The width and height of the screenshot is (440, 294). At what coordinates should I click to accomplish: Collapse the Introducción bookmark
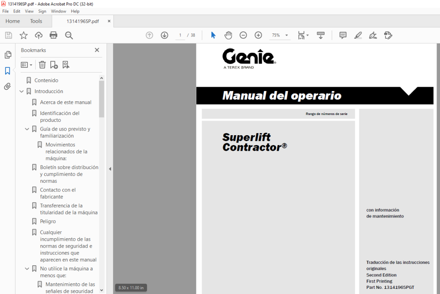(21, 91)
